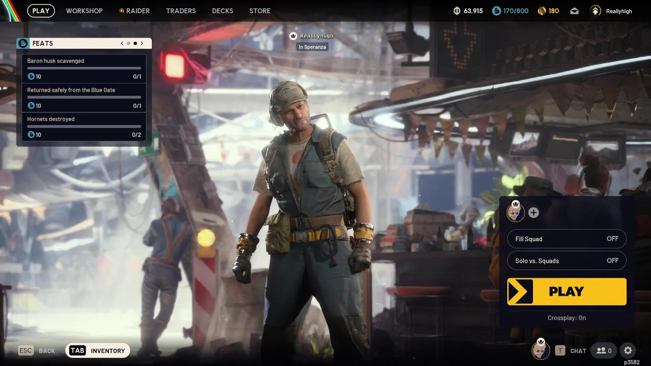Select the first Feats page dot
The image size is (651, 366).
click(x=129, y=43)
